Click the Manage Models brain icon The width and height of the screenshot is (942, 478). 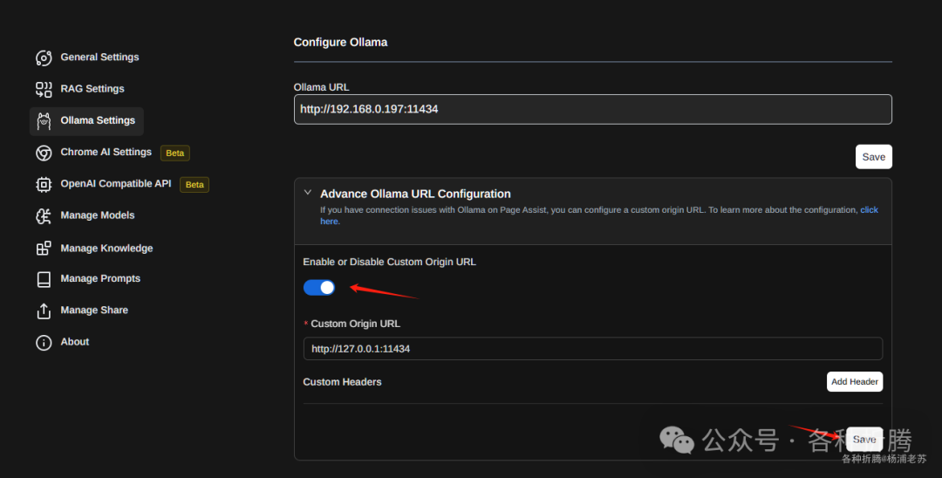pyautogui.click(x=44, y=216)
